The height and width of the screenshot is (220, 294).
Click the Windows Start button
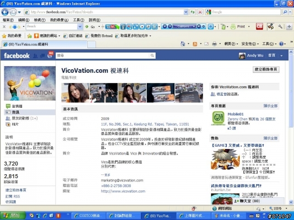[x=12, y=216]
